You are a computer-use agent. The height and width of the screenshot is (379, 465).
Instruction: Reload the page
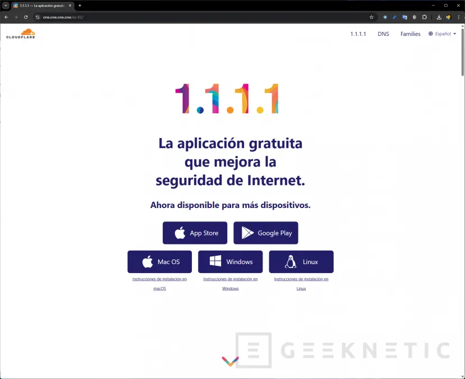[26, 17]
